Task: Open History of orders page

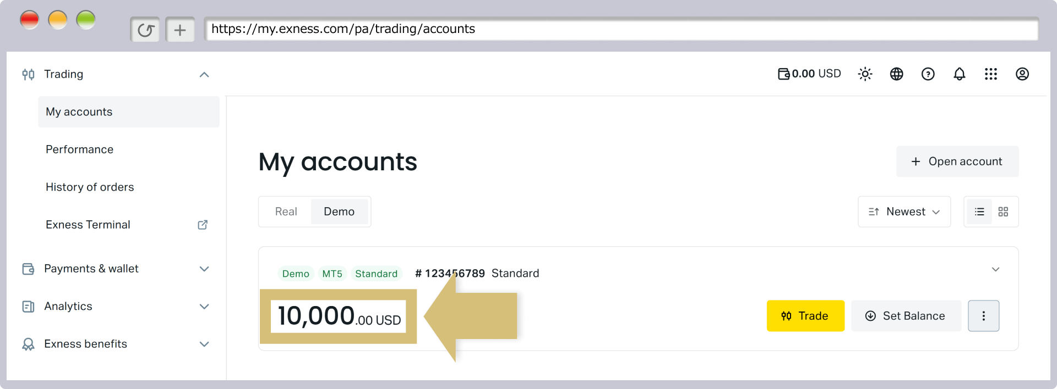Action: (90, 187)
